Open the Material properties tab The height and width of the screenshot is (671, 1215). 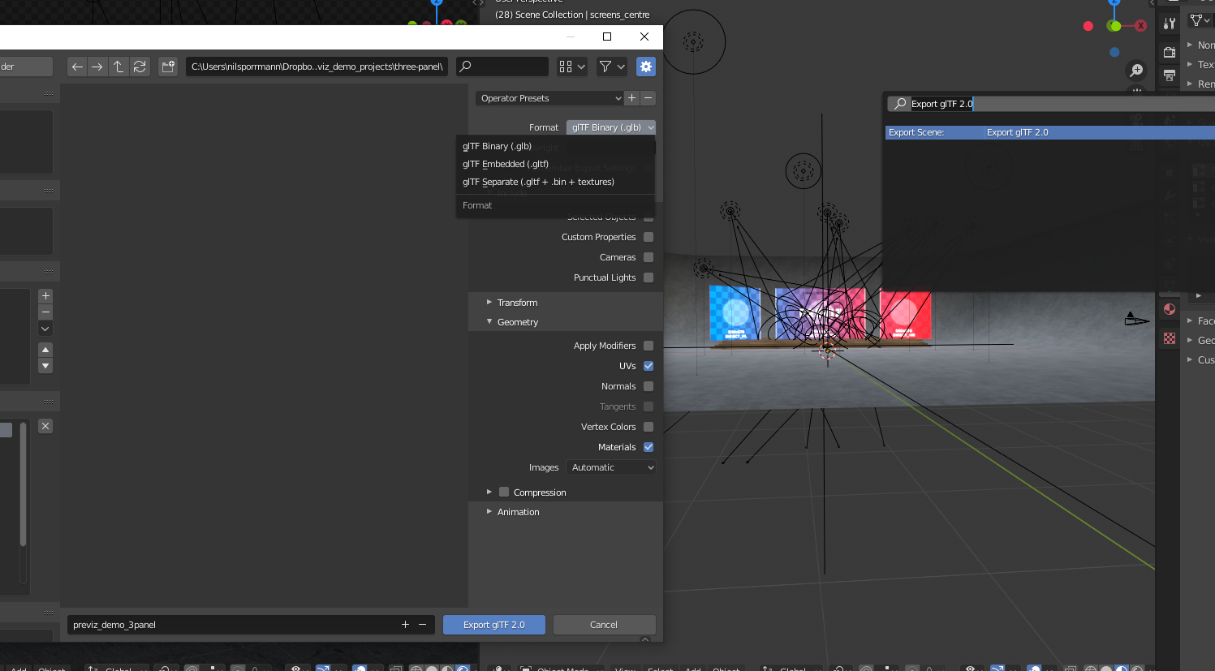pos(1170,309)
